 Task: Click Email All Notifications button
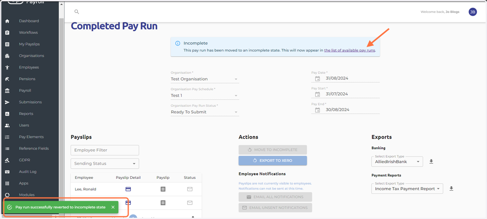tap(275, 197)
